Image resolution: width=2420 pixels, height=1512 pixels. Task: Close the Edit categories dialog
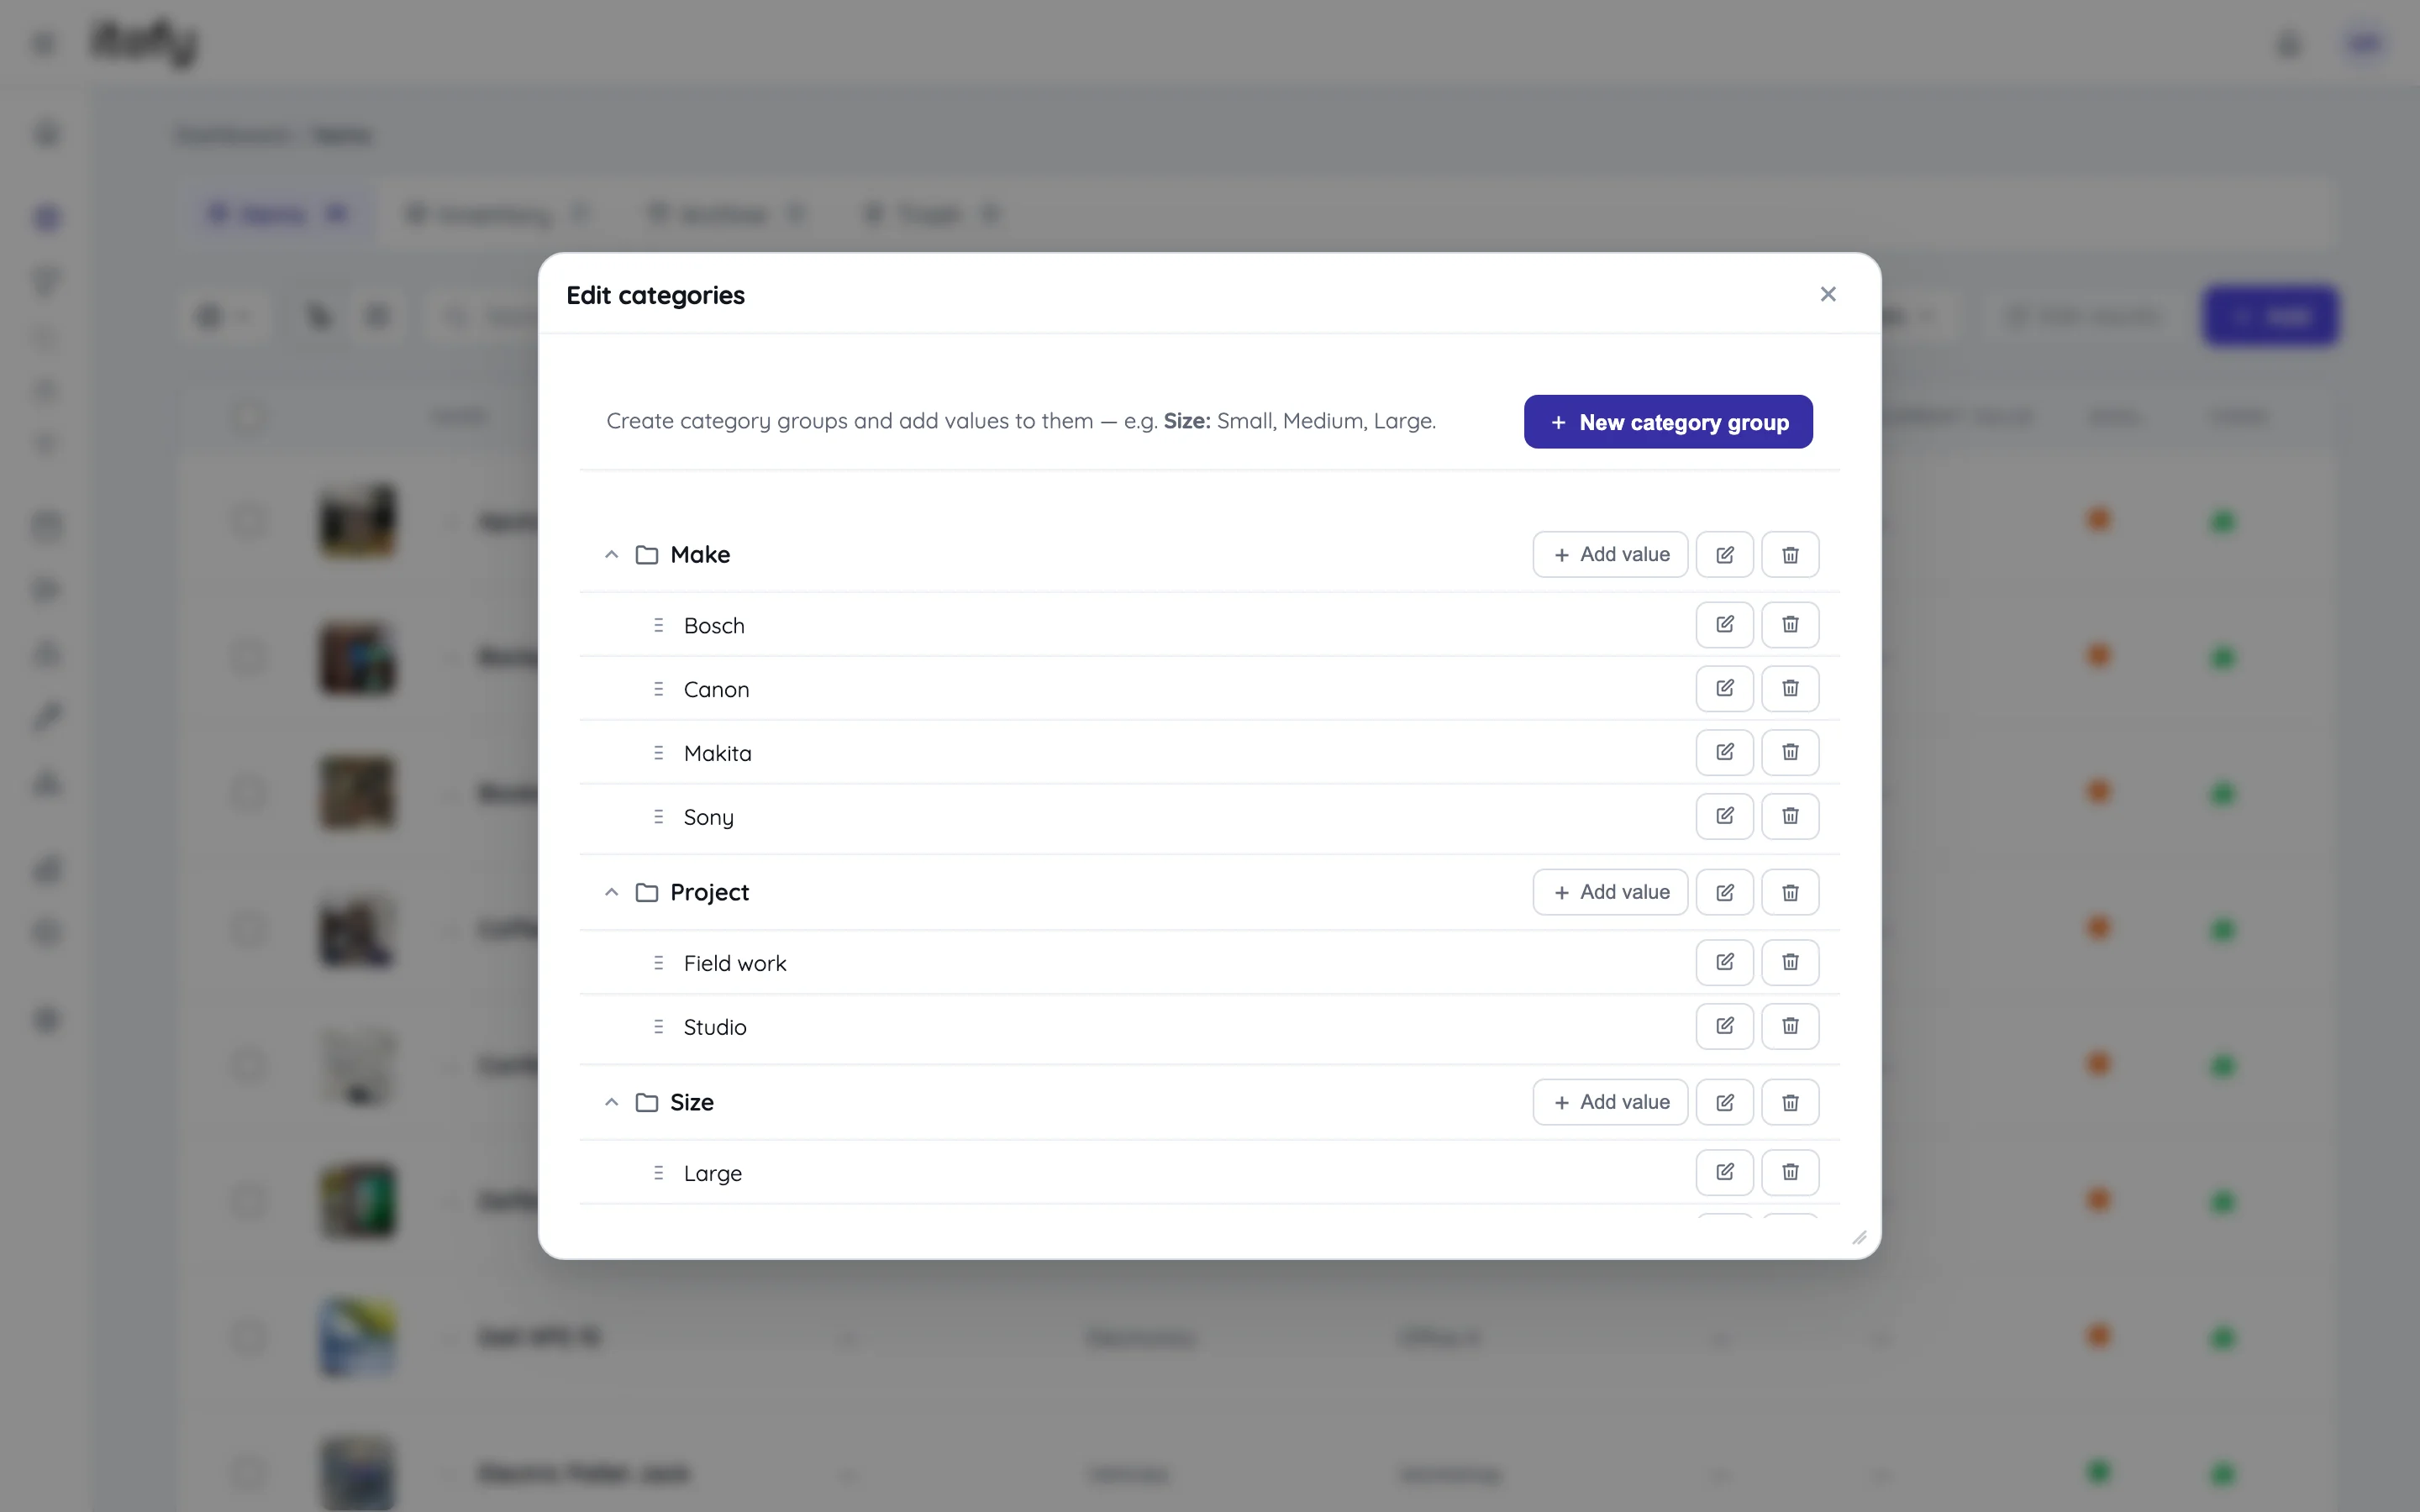[1828, 294]
